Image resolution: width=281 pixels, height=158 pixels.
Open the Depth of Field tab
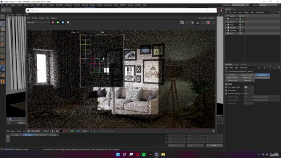(x=232, y=78)
